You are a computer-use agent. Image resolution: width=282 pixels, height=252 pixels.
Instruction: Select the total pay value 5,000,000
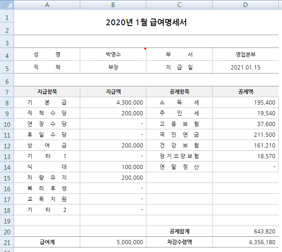point(113,242)
